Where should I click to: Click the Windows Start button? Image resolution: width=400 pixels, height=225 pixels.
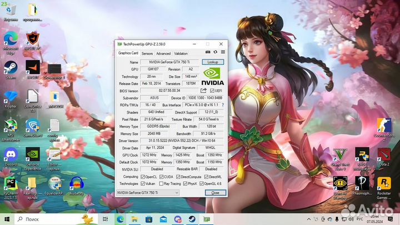point(7,219)
